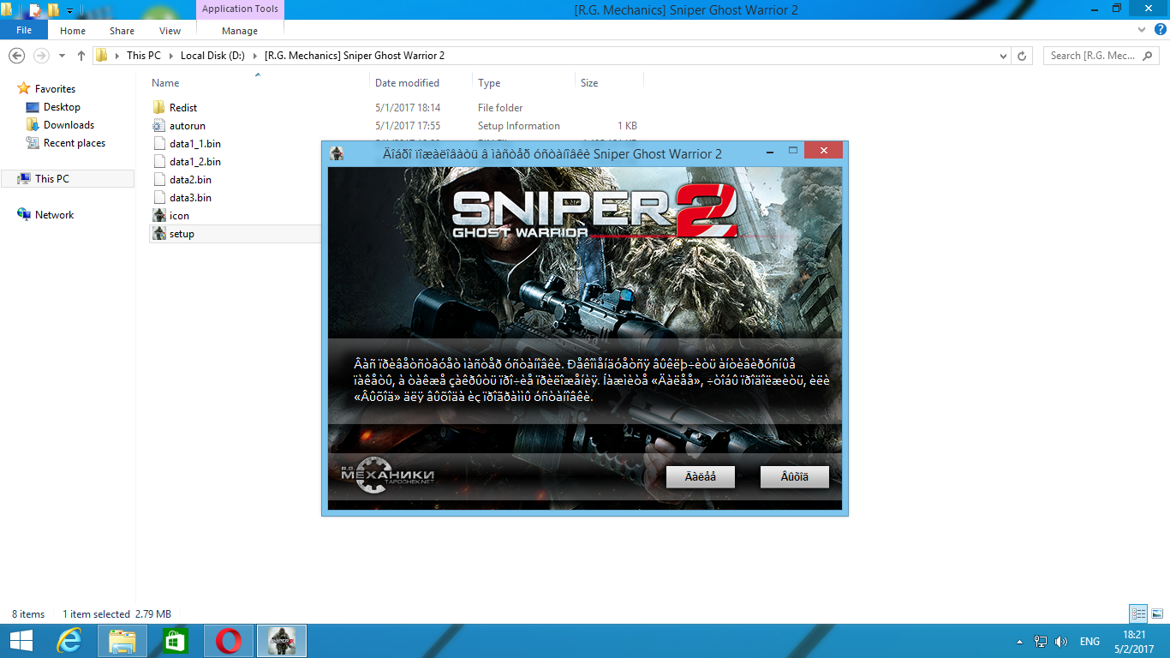This screenshot has width=1170, height=658.
Task: Open Downloads in the navigation pane
Action: coord(69,125)
